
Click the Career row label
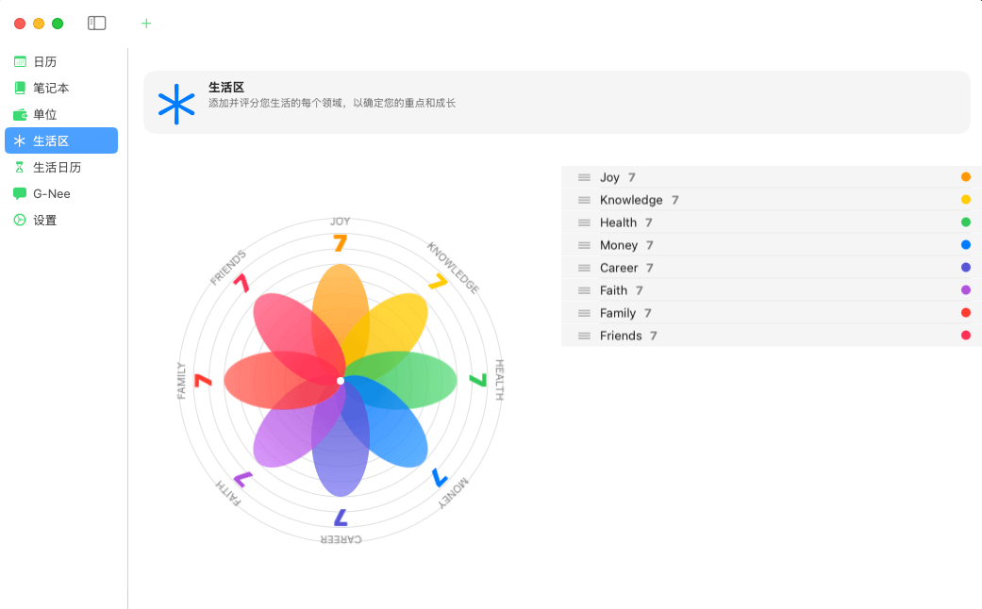[619, 268]
